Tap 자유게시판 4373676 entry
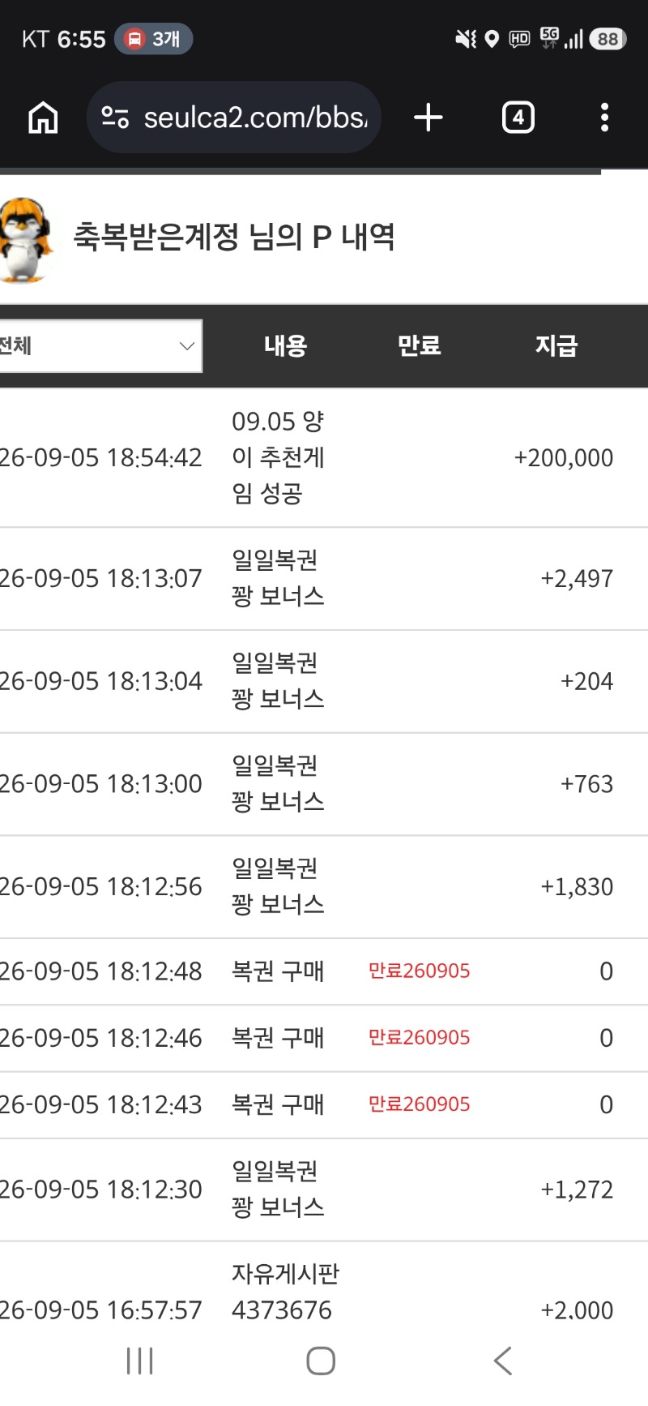 coord(285,1292)
